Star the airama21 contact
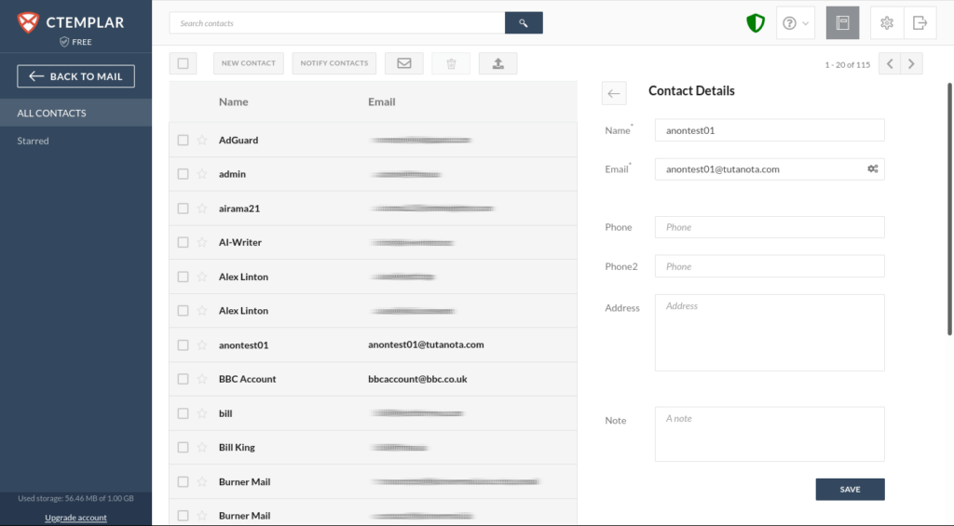Image resolution: width=954 pixels, height=526 pixels. 202,208
